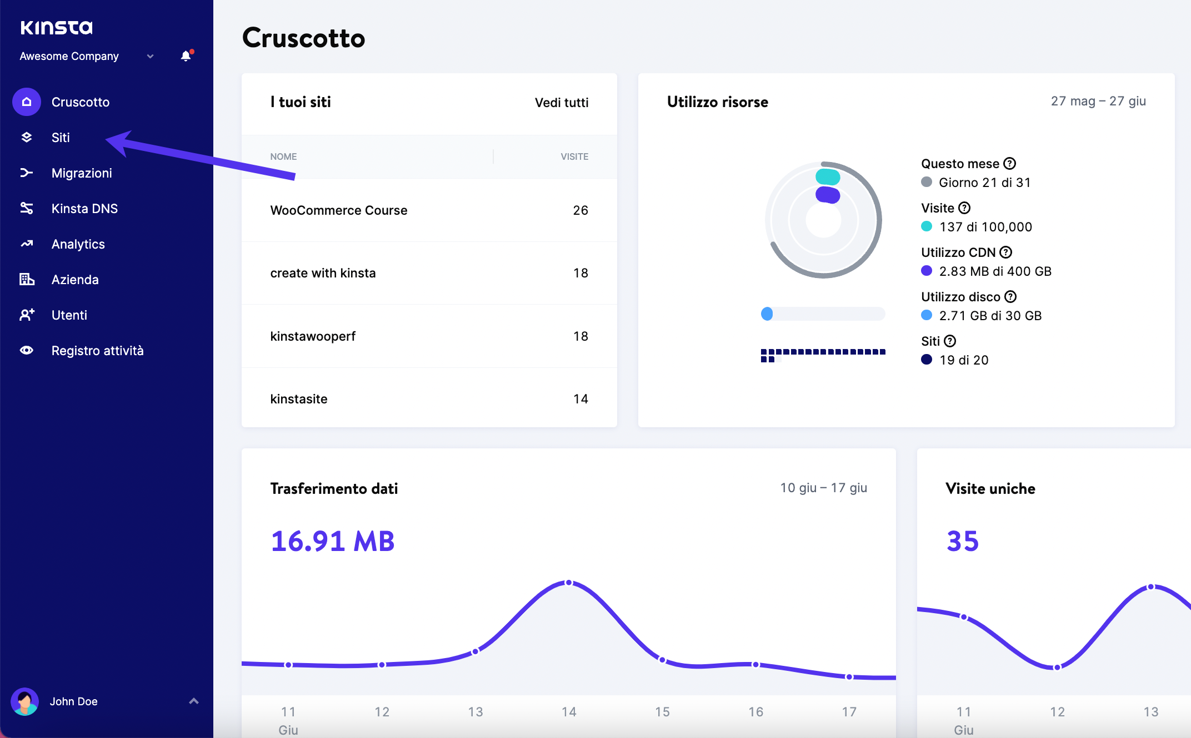Image resolution: width=1191 pixels, height=738 pixels.
Task: Click the notification bell icon
Action: pos(184,56)
